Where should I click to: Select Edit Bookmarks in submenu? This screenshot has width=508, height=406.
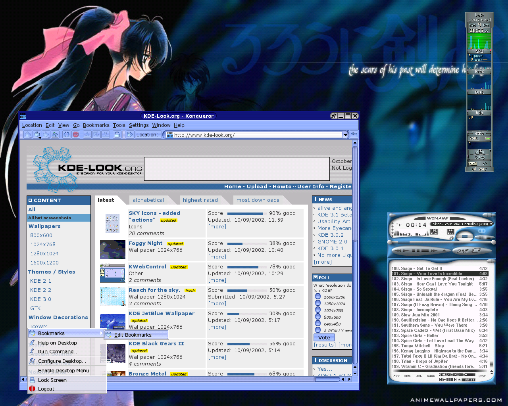tap(137, 335)
